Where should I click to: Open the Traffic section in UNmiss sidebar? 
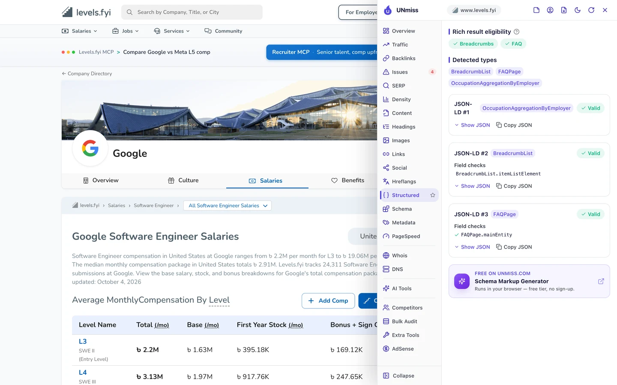(409, 44)
